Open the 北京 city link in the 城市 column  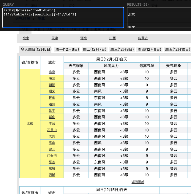(52, 72)
